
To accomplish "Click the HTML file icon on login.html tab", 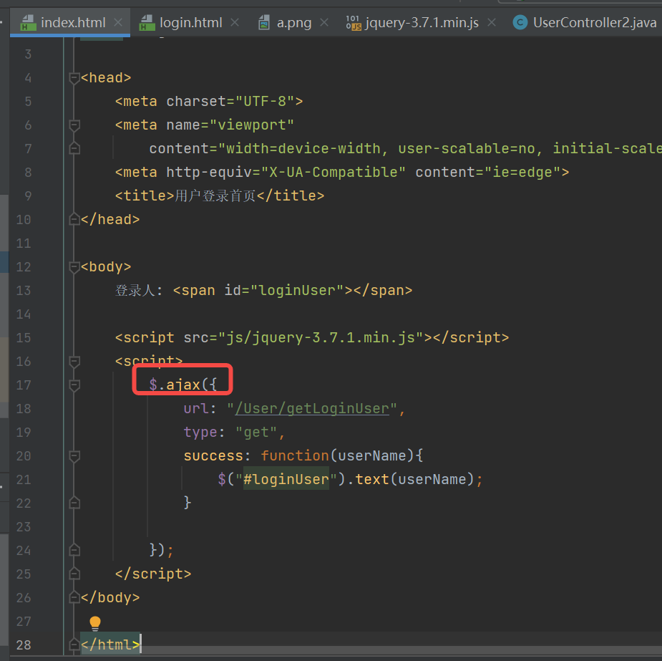I will point(147,22).
